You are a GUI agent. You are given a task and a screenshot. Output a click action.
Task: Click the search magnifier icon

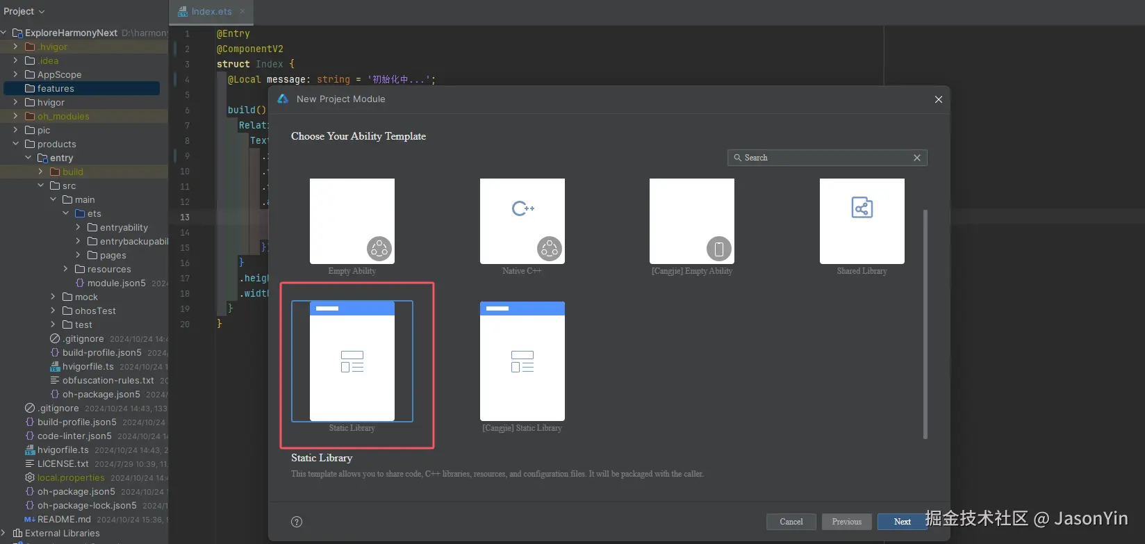click(x=738, y=158)
